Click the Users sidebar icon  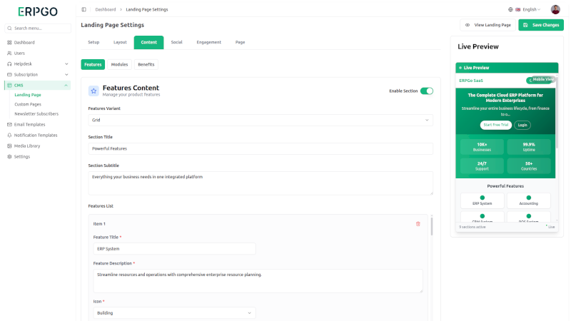coord(9,53)
